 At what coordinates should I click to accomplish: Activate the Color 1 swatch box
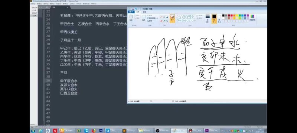coord(214,18)
